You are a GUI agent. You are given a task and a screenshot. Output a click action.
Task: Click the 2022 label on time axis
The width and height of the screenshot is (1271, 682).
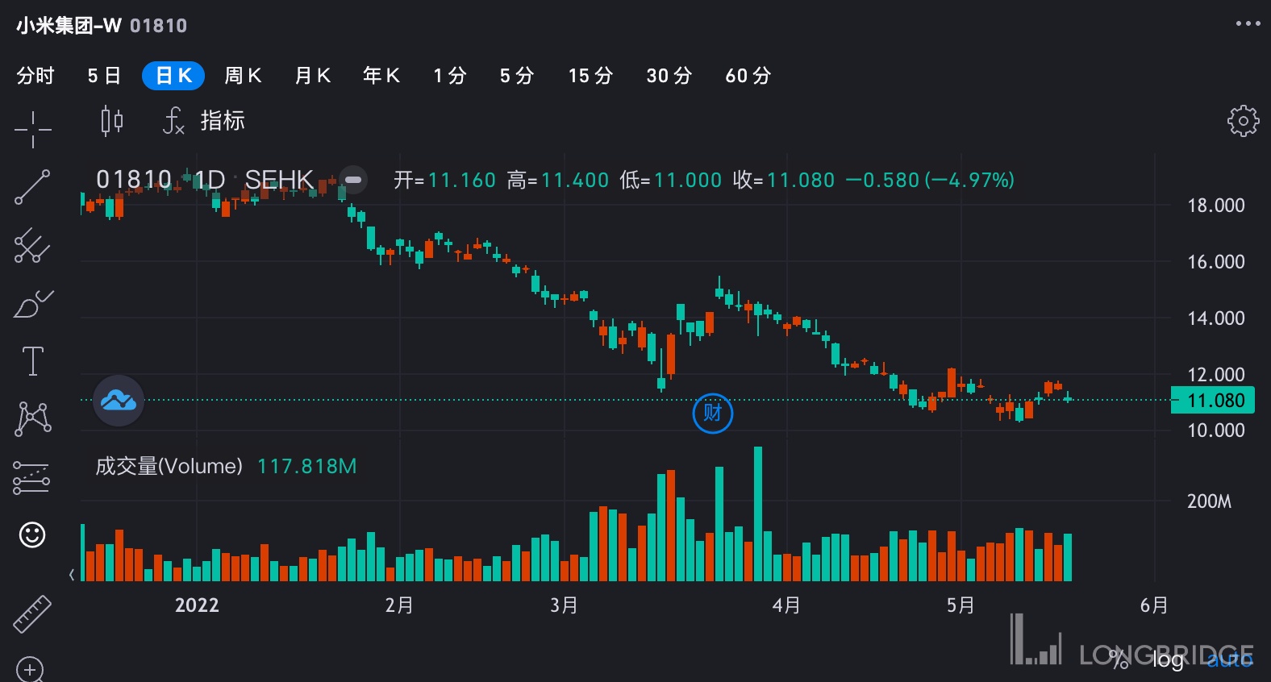197,605
